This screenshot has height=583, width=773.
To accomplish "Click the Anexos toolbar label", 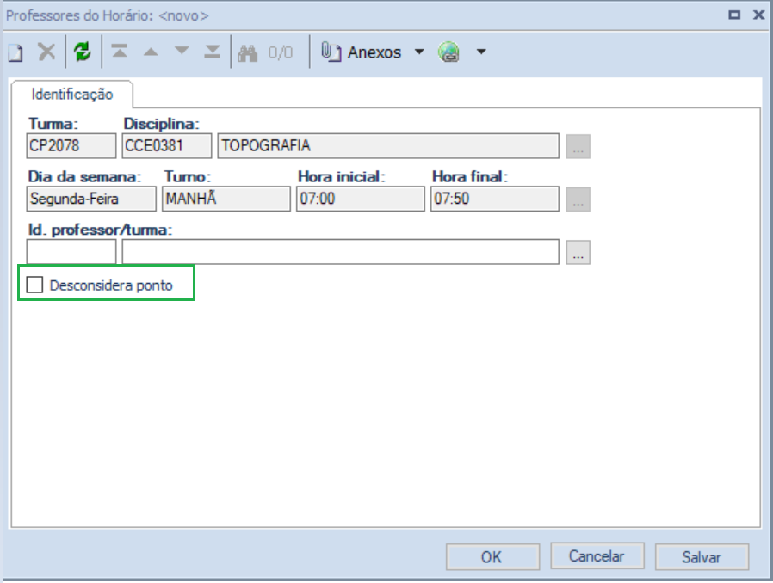I will [374, 52].
